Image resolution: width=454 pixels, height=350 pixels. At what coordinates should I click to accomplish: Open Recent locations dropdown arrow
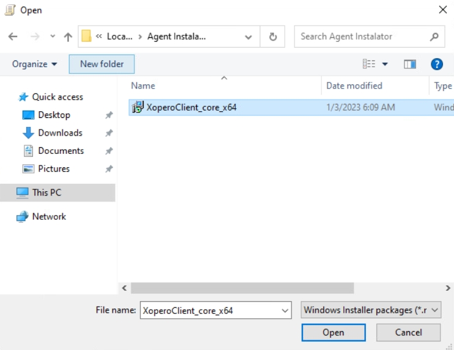point(53,37)
